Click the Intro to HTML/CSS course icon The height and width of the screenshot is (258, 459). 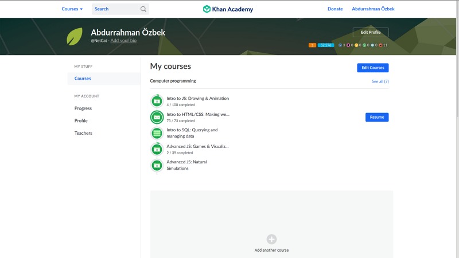click(157, 118)
